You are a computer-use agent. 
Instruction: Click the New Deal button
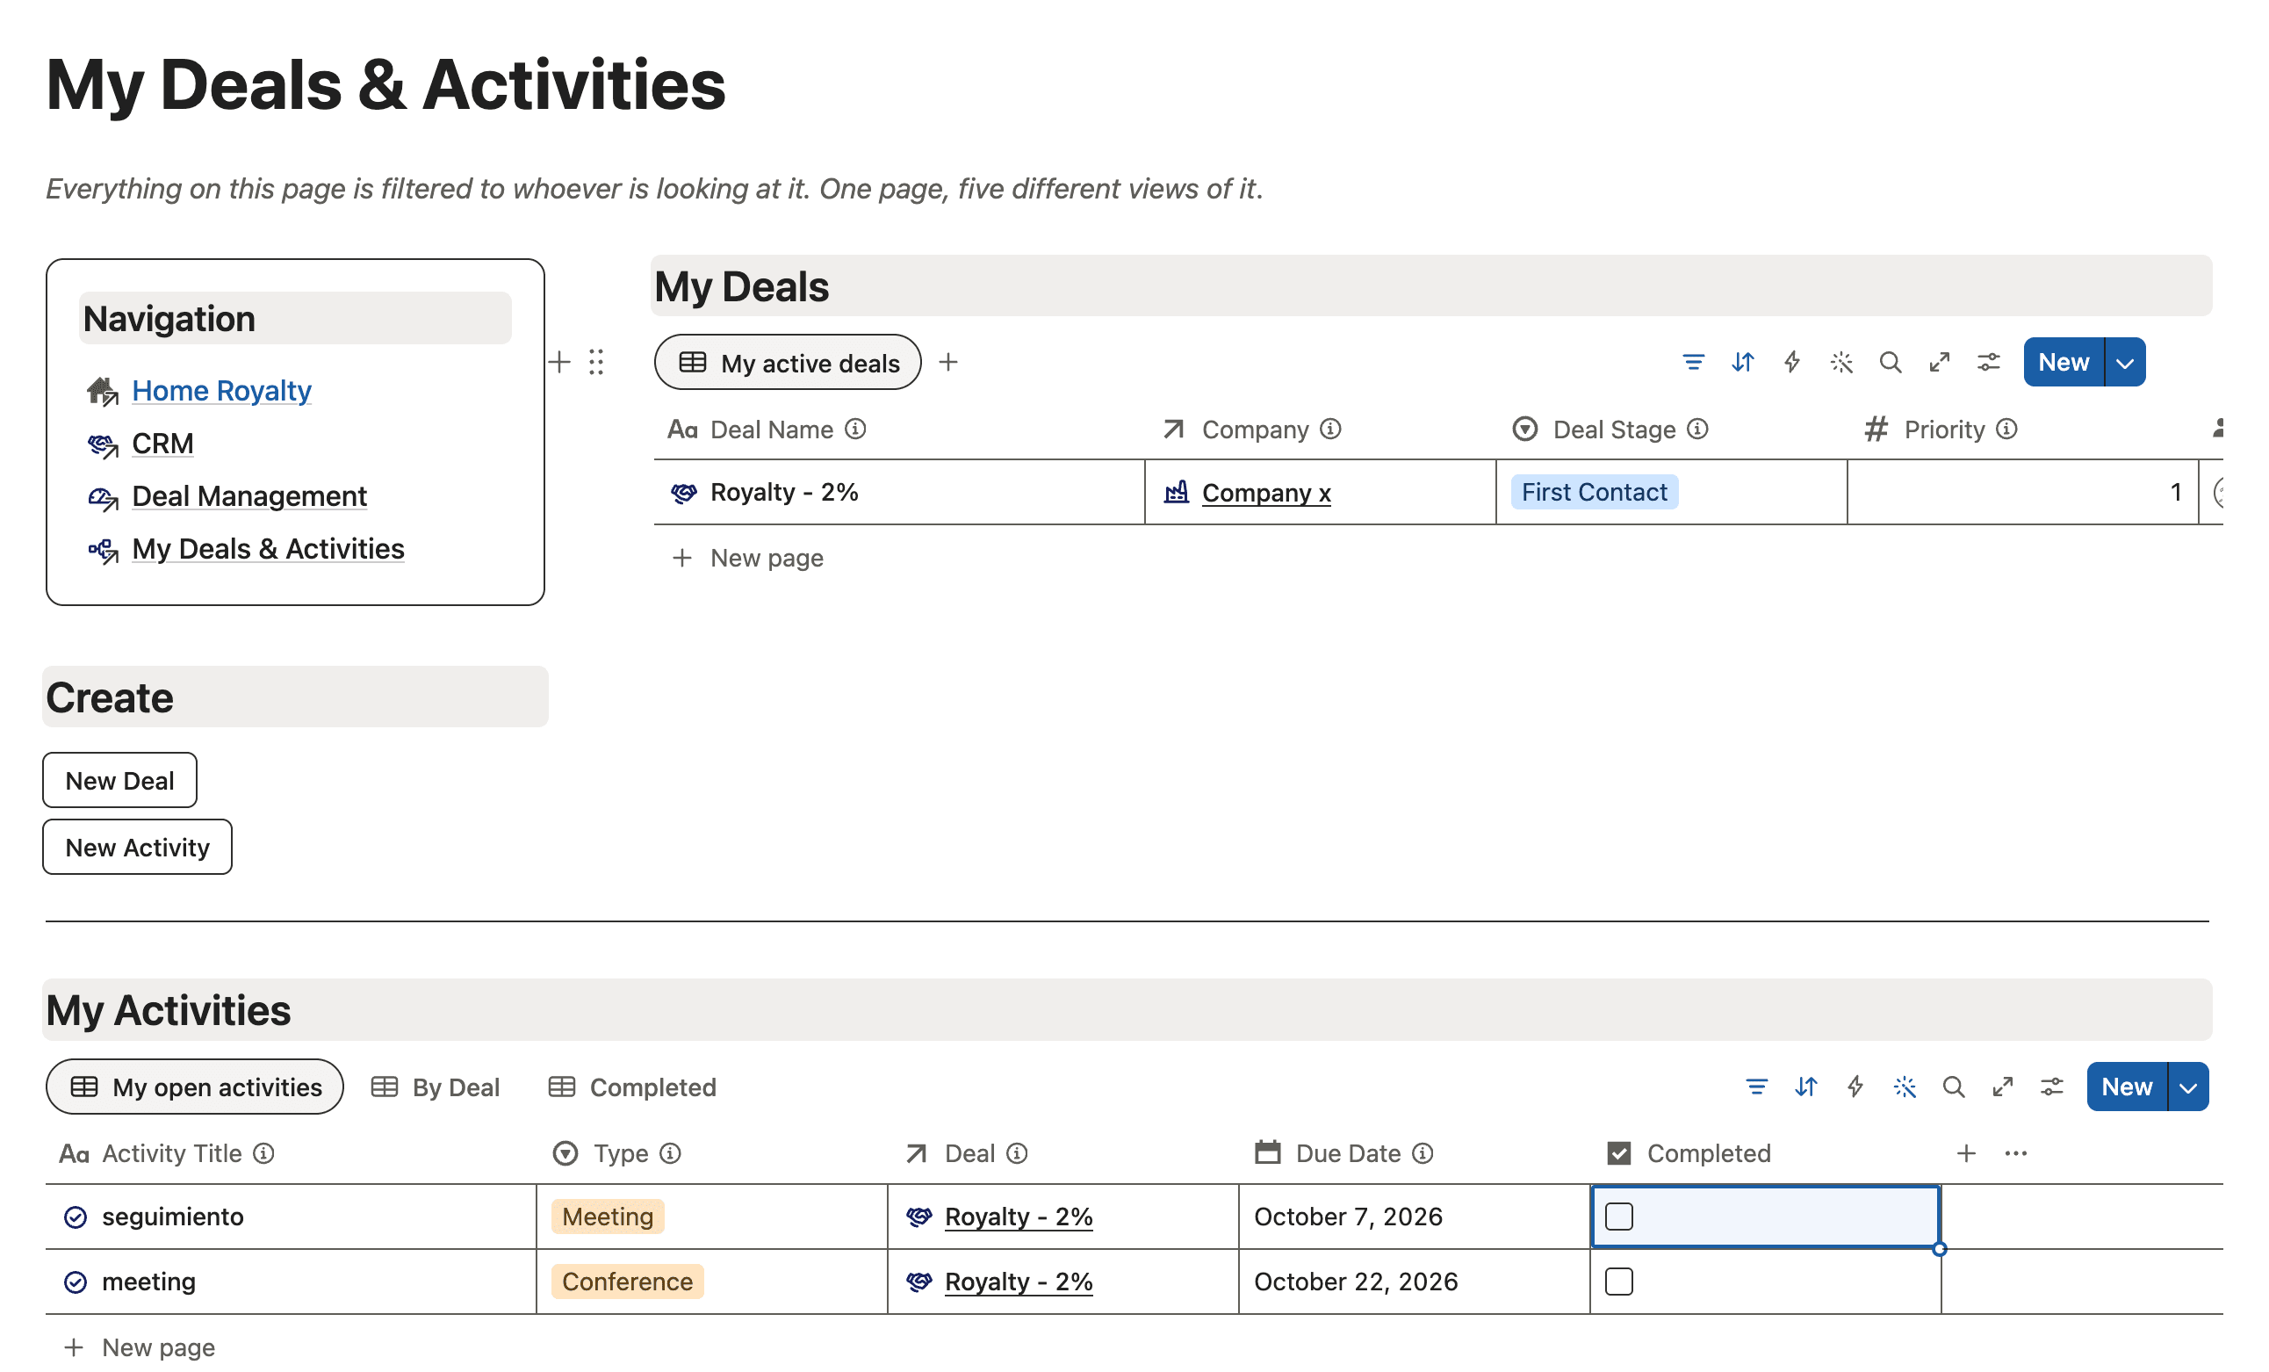pos(119,781)
